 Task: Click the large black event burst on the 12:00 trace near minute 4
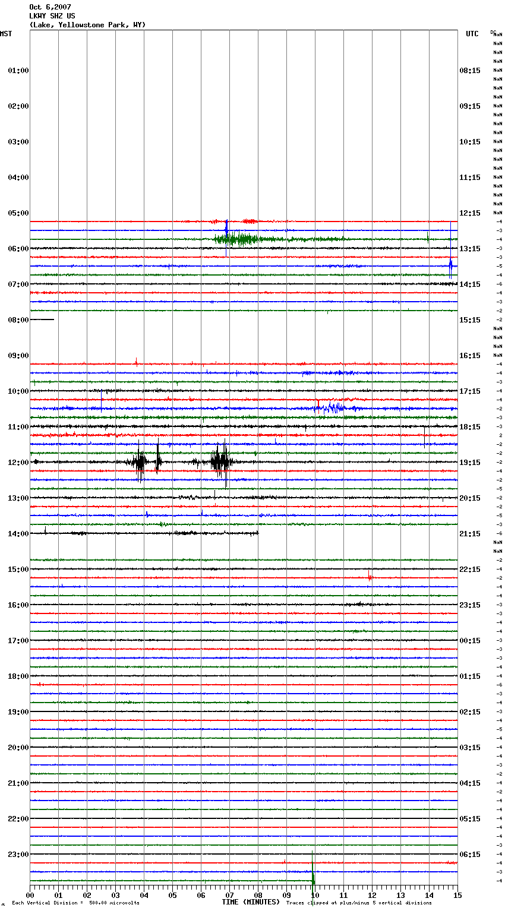[140, 461]
